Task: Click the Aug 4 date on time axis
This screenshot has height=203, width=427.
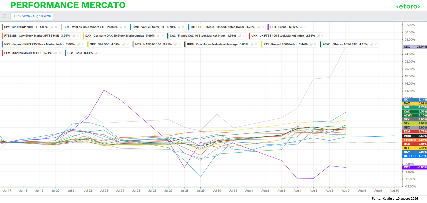Action: pos(297,191)
